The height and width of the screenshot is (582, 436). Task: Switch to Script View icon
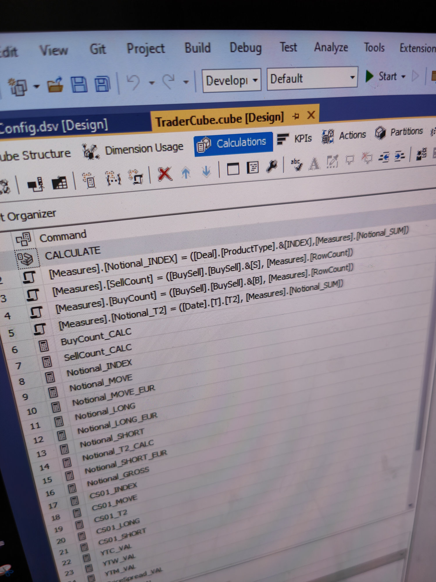point(253,168)
